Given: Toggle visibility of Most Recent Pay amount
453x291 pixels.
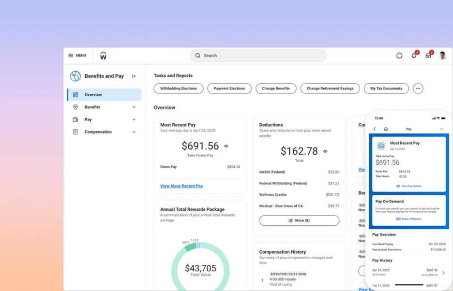Looking at the screenshot, I should [226, 146].
